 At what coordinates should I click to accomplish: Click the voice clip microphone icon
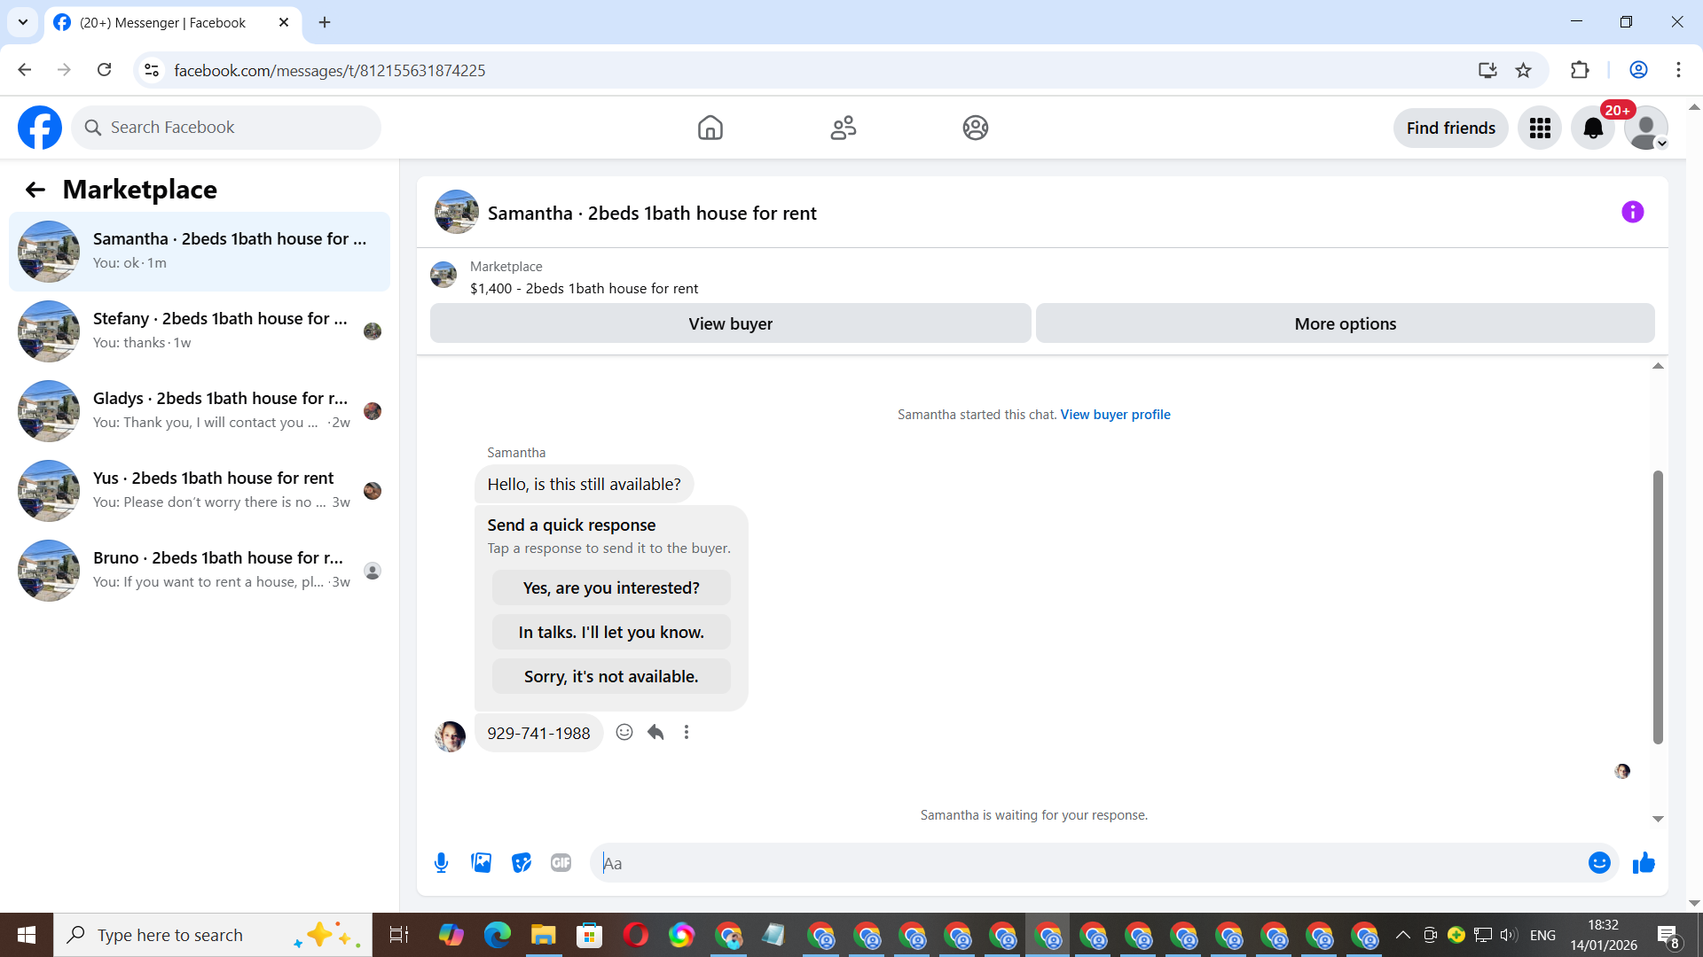click(x=441, y=862)
